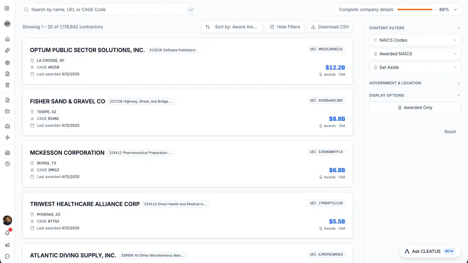Screen dimensions: 468x263
Task: Open McKesson Corporation contractor card
Action: [188, 164]
